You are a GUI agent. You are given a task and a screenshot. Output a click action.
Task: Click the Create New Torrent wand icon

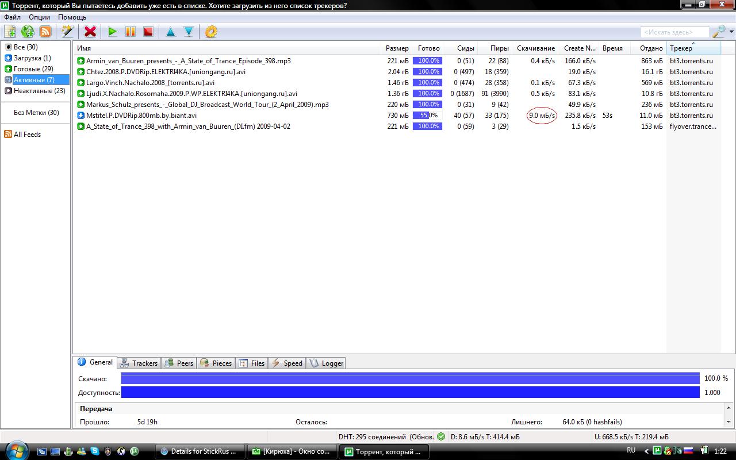pyautogui.click(x=68, y=32)
